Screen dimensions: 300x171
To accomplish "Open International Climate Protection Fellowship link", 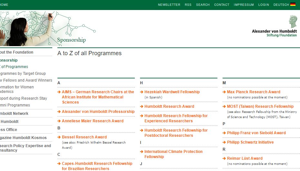I will [x=173, y=154].
